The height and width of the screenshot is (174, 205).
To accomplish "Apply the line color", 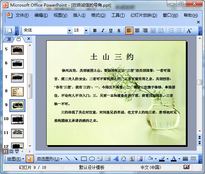I will pos(162,159).
